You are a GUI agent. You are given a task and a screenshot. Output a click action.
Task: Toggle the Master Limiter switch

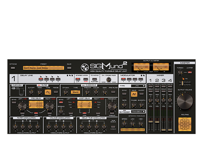pos(190,72)
